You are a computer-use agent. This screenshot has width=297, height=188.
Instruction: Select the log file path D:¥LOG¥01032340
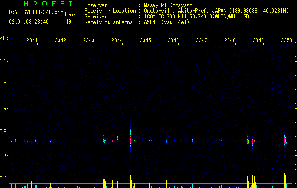[35, 12]
